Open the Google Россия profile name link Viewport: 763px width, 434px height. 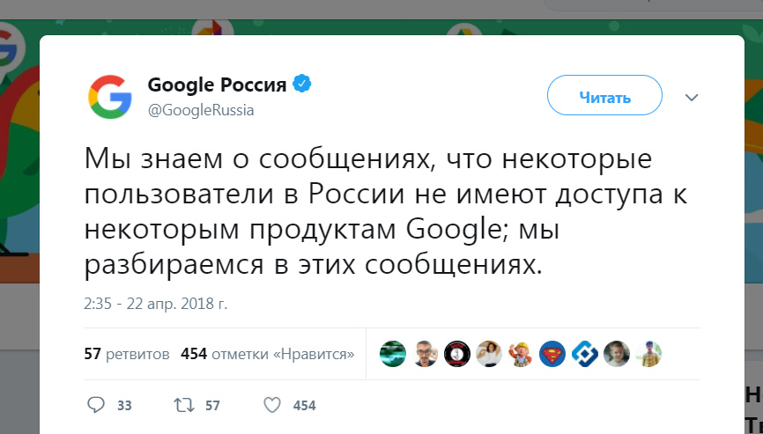tap(217, 85)
